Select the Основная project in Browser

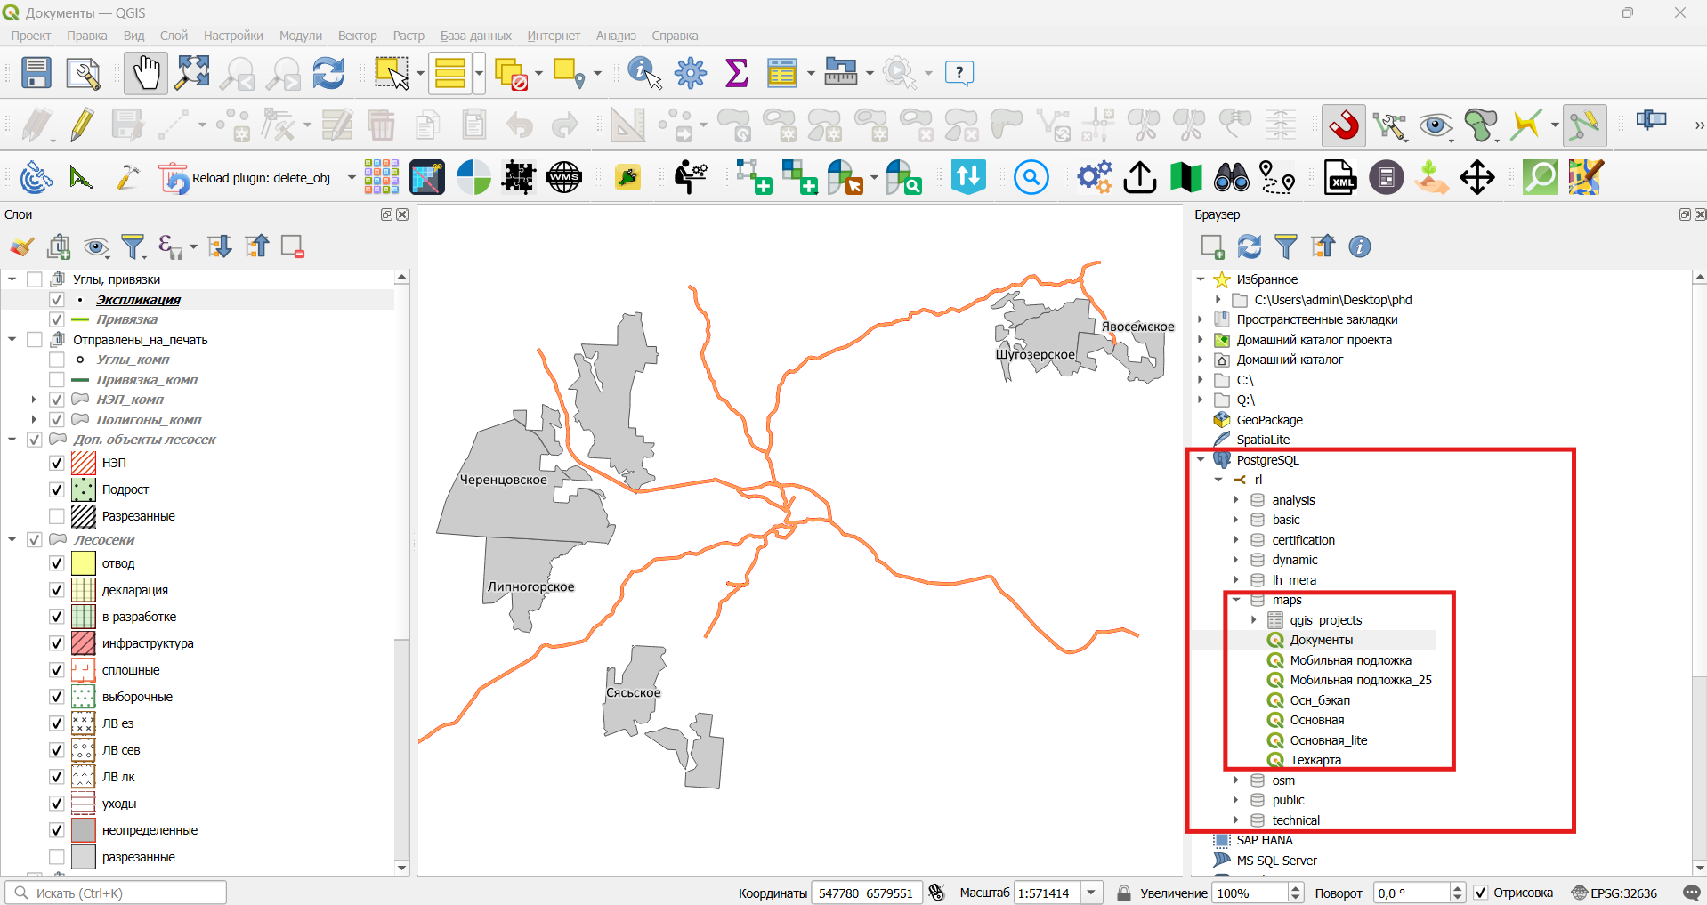point(1317,720)
